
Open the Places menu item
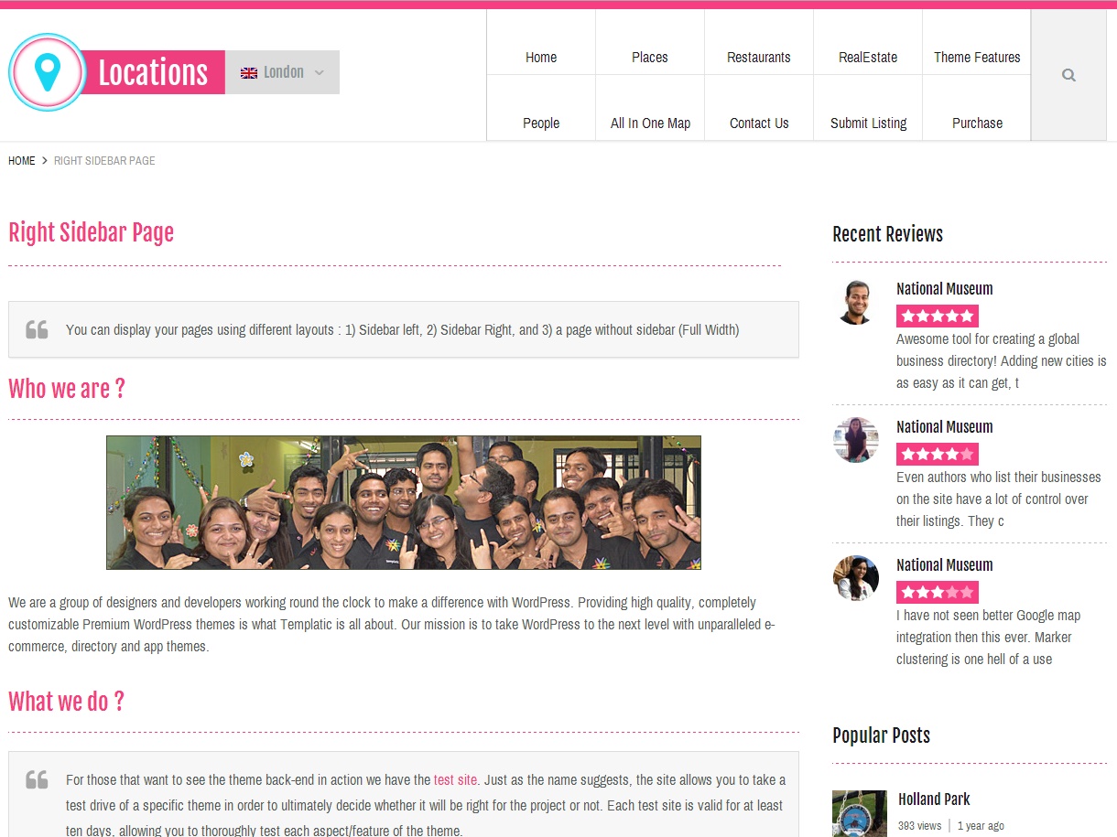650,57
